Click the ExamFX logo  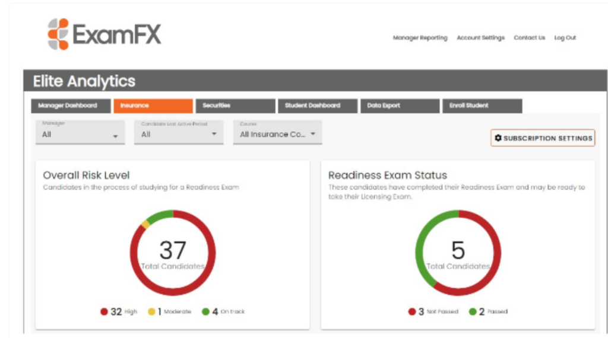(104, 34)
